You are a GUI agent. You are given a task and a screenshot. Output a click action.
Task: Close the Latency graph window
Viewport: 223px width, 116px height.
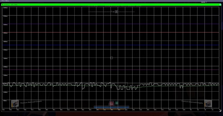click(x=220, y=4)
